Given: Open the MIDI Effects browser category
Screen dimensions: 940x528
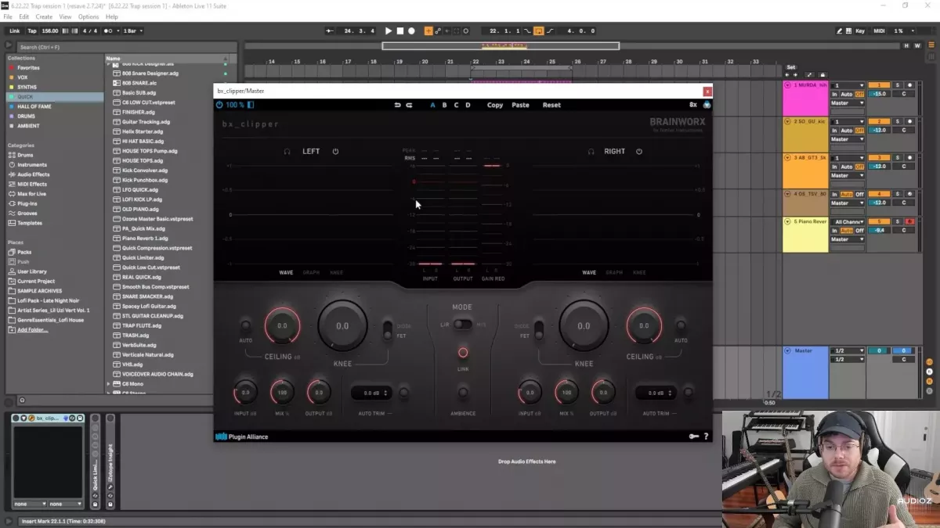Looking at the screenshot, I should 32,185.
